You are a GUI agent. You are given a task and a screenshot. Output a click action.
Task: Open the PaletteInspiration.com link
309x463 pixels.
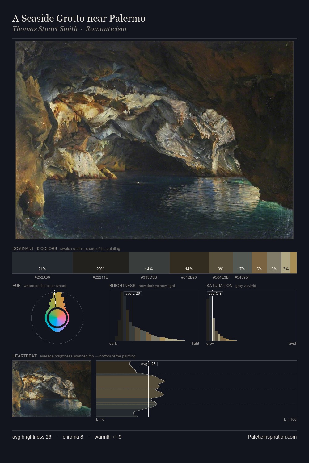tap(272, 437)
